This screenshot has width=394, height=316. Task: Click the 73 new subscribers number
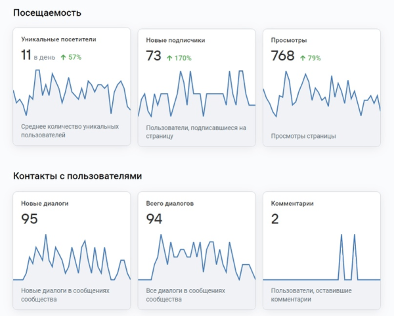154,56
